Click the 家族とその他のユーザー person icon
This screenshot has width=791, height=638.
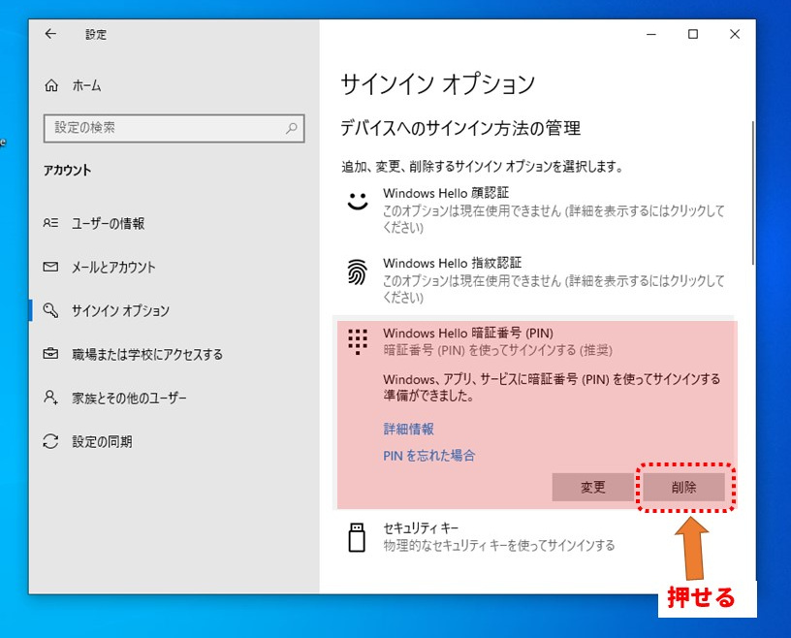51,398
